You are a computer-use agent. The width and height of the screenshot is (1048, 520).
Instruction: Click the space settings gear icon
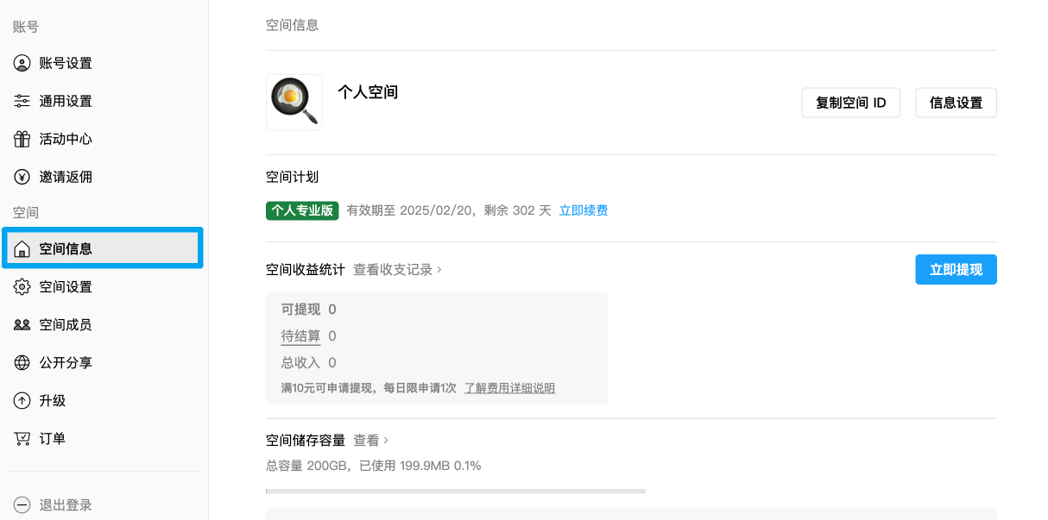tap(22, 287)
